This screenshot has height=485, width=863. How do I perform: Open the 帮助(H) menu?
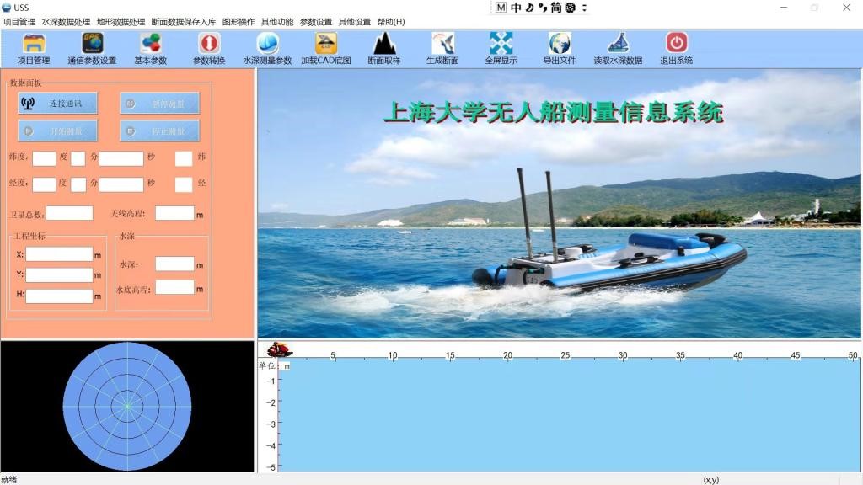point(391,22)
